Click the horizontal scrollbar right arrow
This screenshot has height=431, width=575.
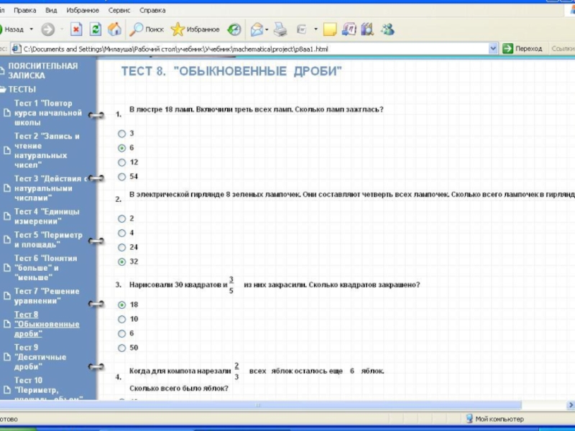coord(570,405)
